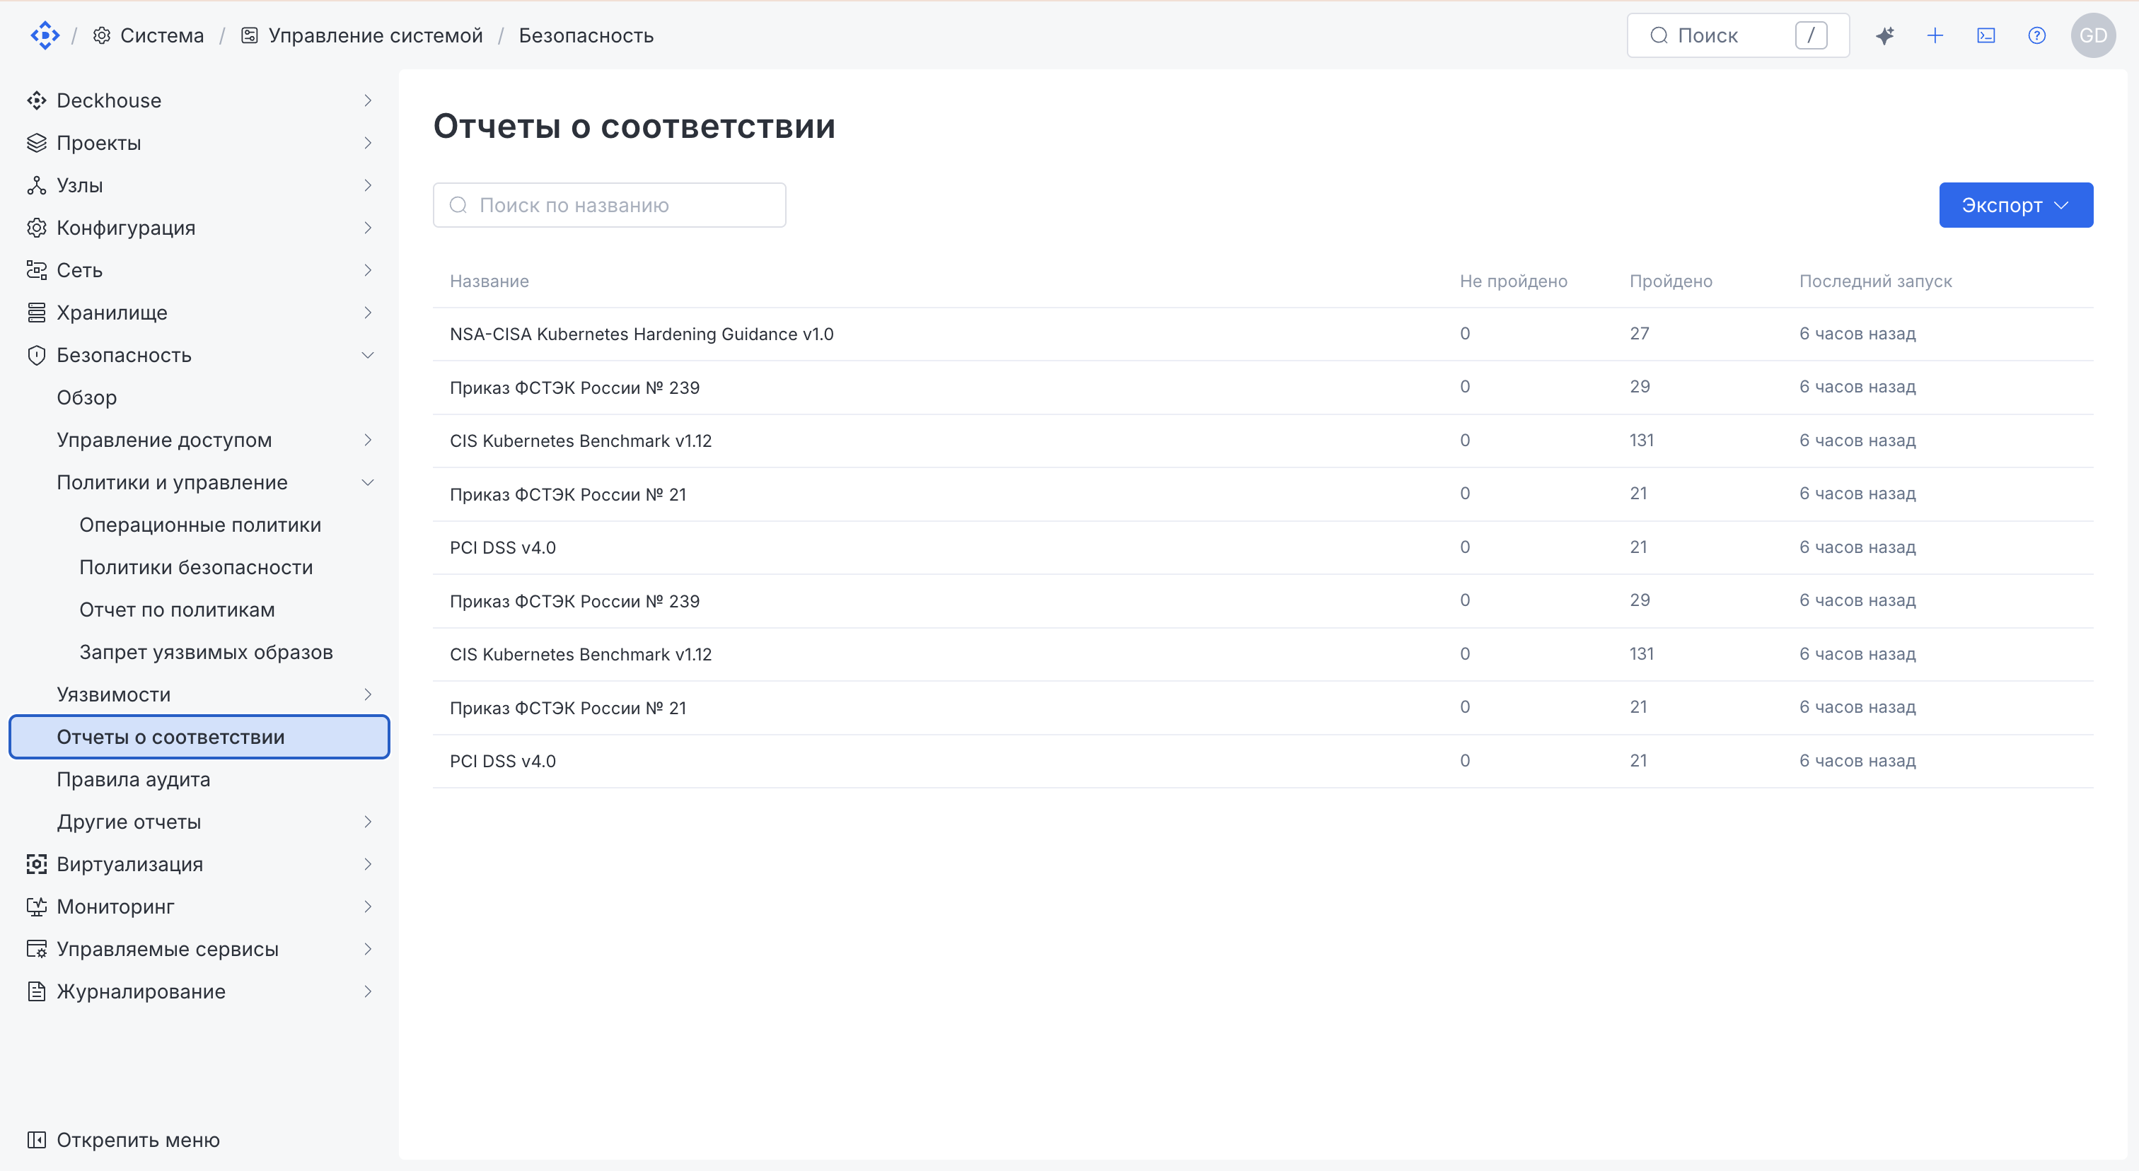
Task: Collapse the Политики и управление chevron
Action: coord(368,482)
